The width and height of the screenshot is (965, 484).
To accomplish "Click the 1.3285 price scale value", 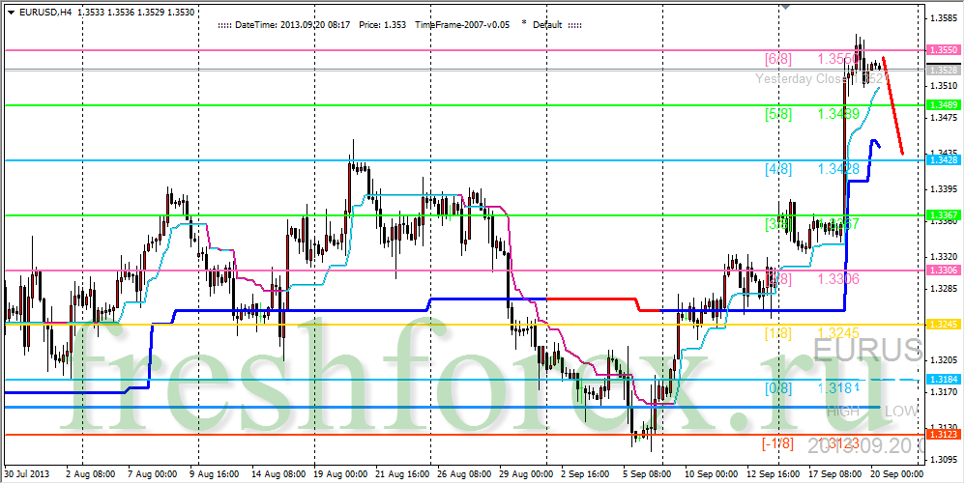I will 944,288.
